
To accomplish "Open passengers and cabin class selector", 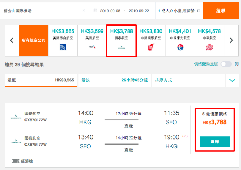I will [x=179, y=11].
